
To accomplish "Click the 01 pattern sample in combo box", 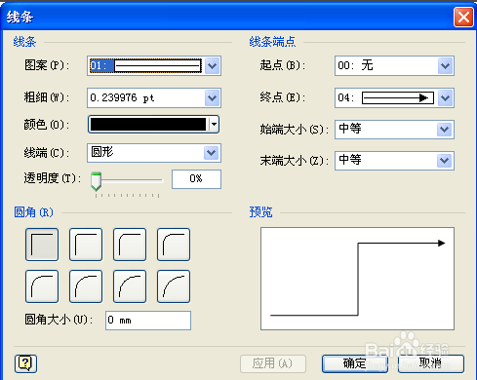I will click(x=158, y=66).
